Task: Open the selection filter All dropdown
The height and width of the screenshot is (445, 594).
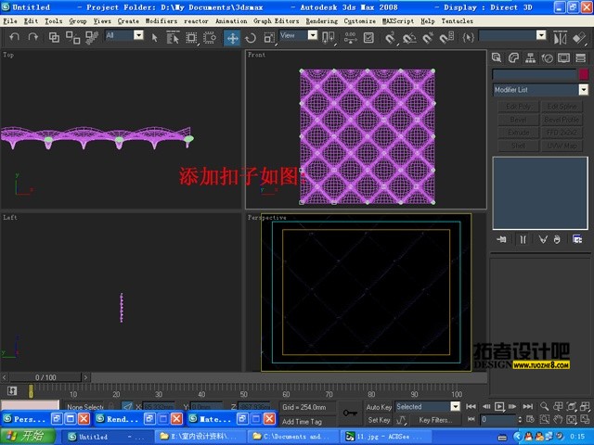Action: [138, 35]
